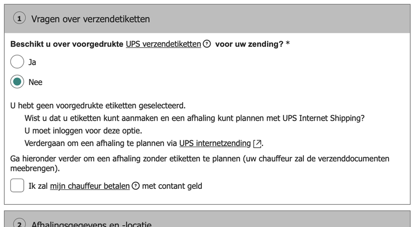Click external-link icon after UPS internetzending
The width and height of the screenshot is (414, 227).
coord(258,143)
